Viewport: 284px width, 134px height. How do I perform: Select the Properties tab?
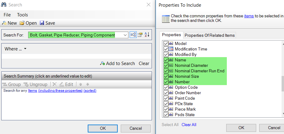coord(171,35)
